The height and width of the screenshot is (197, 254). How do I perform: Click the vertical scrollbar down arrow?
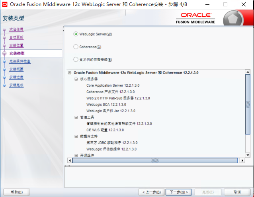248,155
